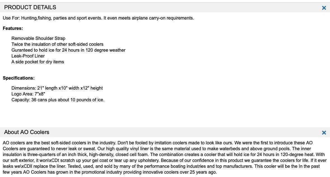Click the Leak-Proof Liner feature text
The height and width of the screenshot is (177, 330).
[28, 56]
